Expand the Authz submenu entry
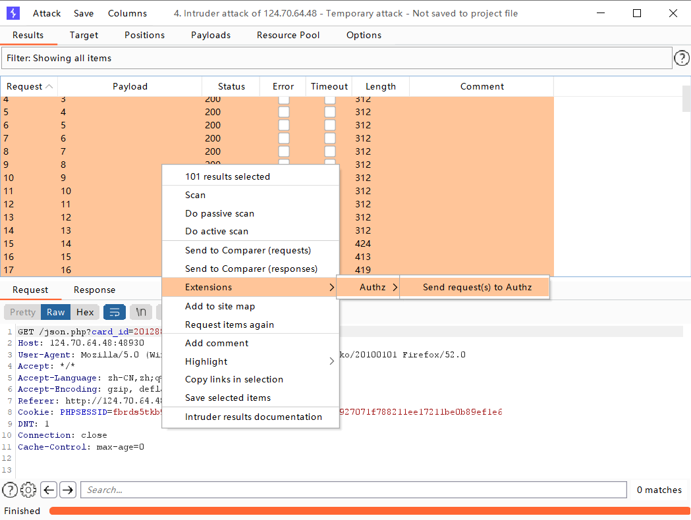 pos(368,287)
